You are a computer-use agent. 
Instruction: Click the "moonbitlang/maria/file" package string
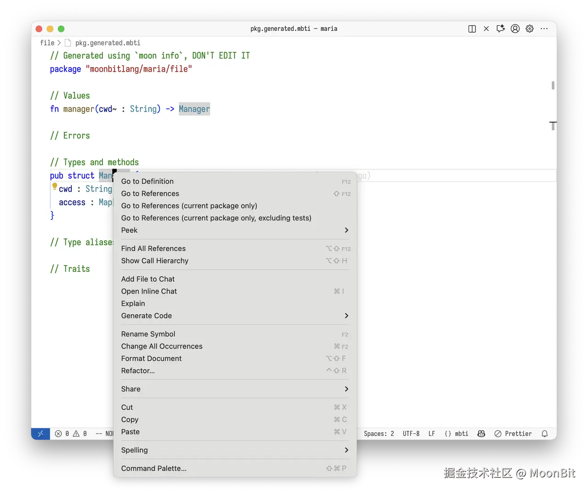point(139,69)
